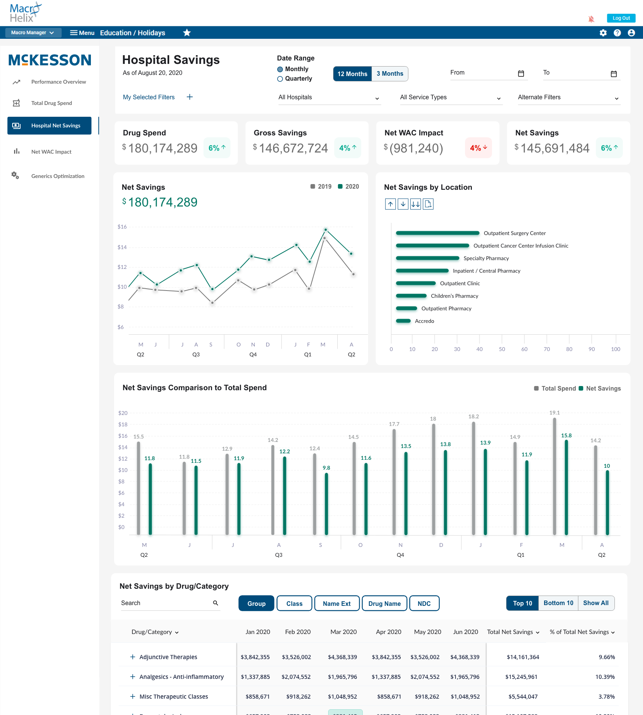Toggle the Net Savings legend swatch

(581, 388)
